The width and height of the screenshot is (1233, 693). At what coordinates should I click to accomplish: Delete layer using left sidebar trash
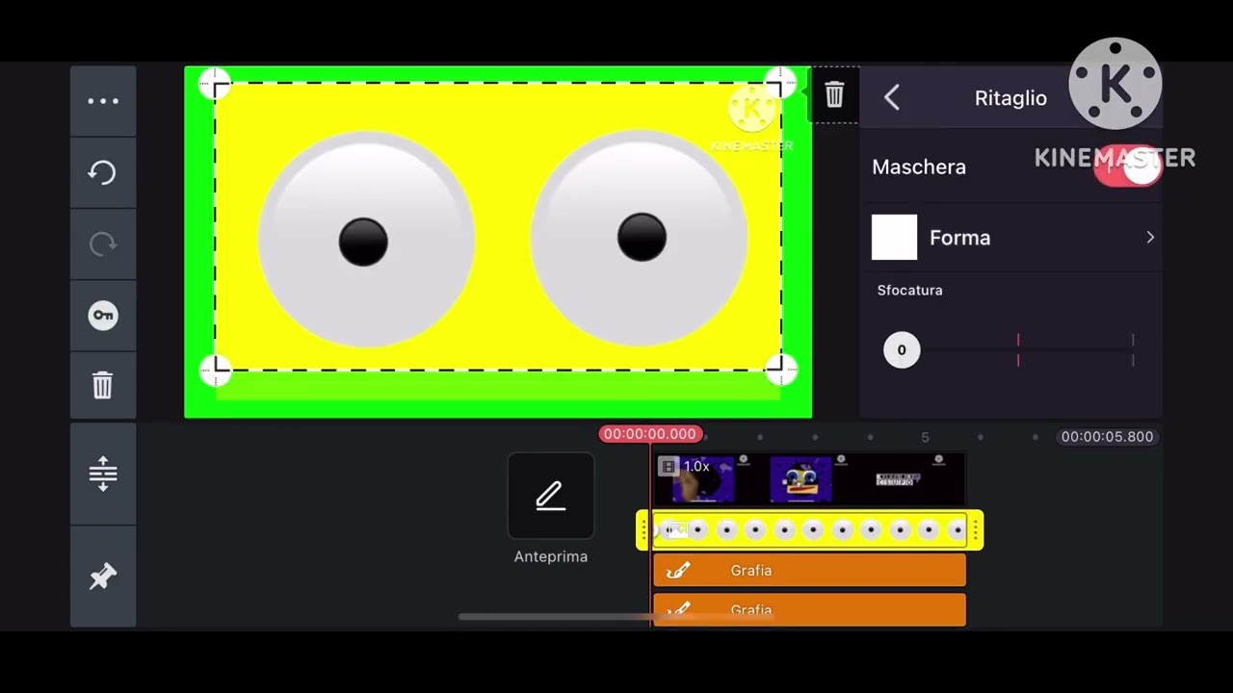(103, 386)
